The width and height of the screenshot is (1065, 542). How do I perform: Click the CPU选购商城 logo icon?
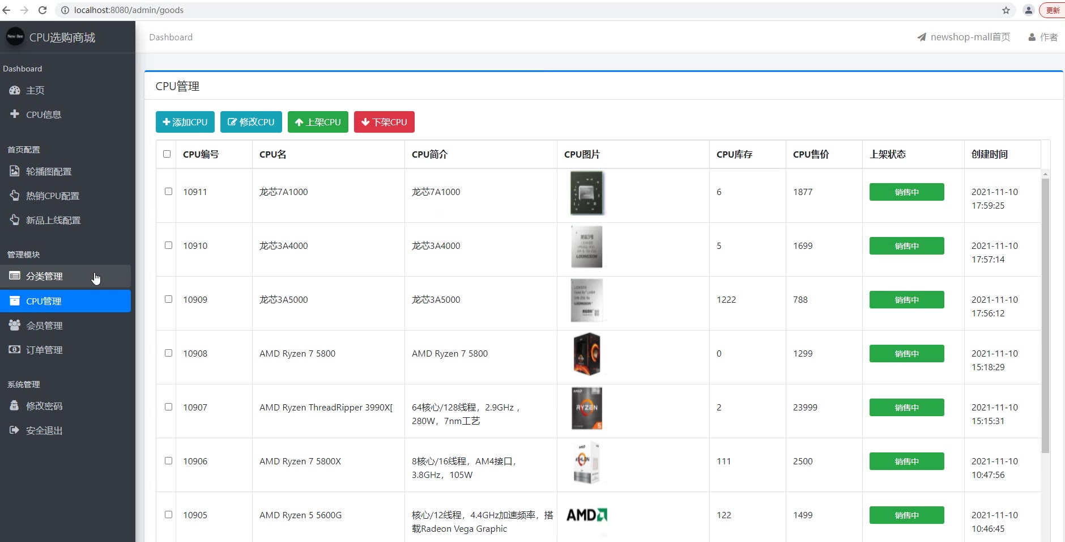click(15, 36)
